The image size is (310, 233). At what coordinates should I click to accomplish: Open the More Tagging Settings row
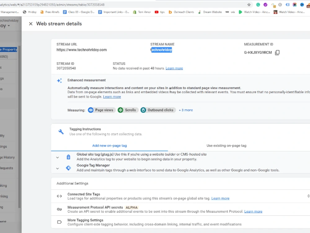(x=180, y=222)
